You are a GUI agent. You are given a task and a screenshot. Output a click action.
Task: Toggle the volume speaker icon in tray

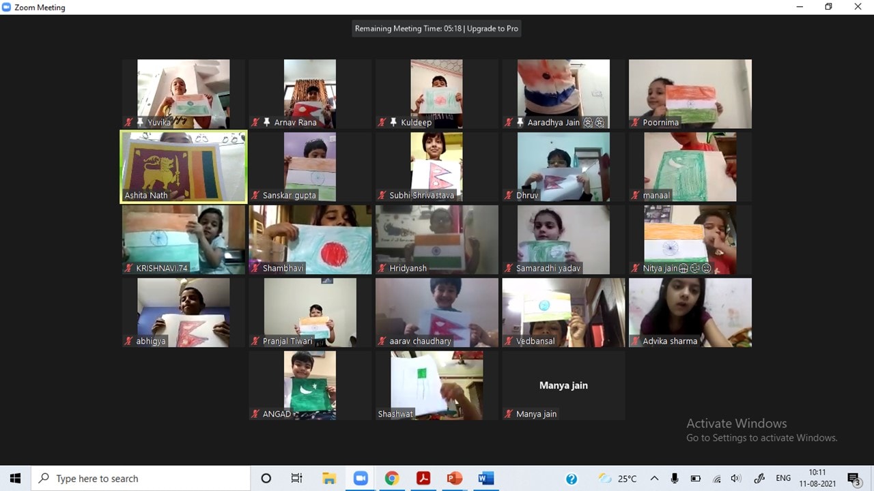coord(735,479)
